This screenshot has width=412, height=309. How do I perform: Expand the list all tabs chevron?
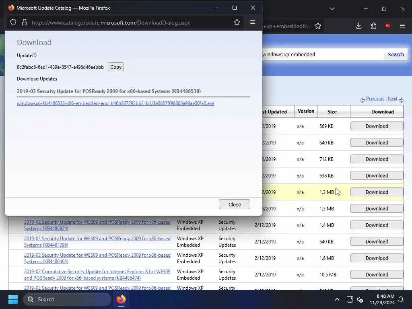[332, 9]
